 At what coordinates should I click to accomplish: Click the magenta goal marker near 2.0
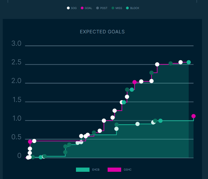(135, 82)
